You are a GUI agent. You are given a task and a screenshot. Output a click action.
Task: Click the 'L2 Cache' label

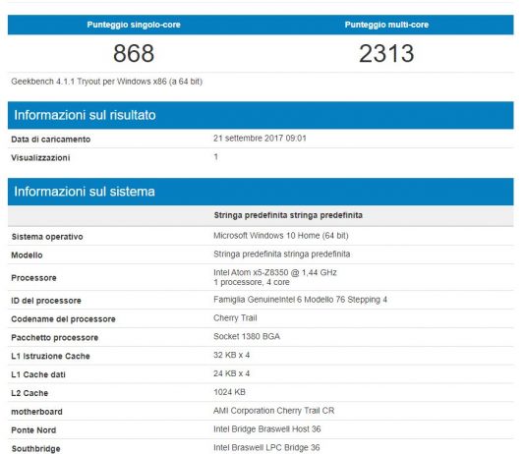click(29, 393)
